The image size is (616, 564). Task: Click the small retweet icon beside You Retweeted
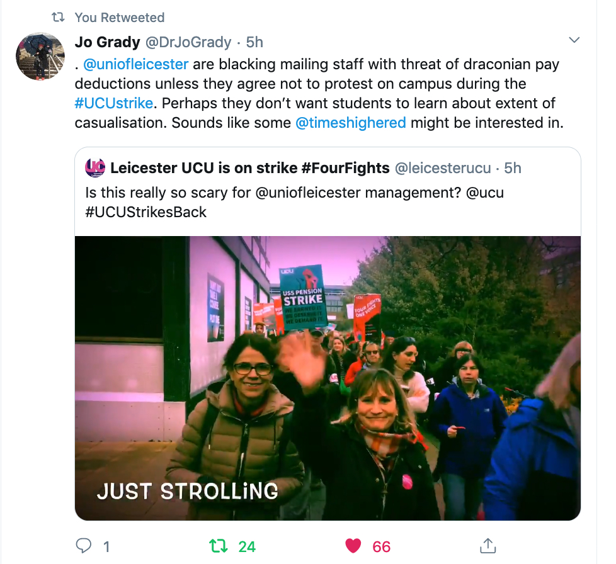(x=58, y=17)
